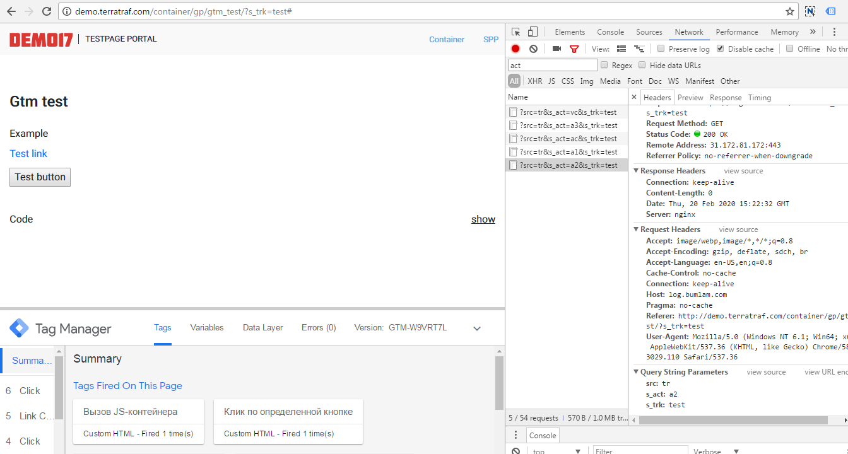Open the throttling dropdown labelled No thr
This screenshot has height=454, width=848.
837,49
